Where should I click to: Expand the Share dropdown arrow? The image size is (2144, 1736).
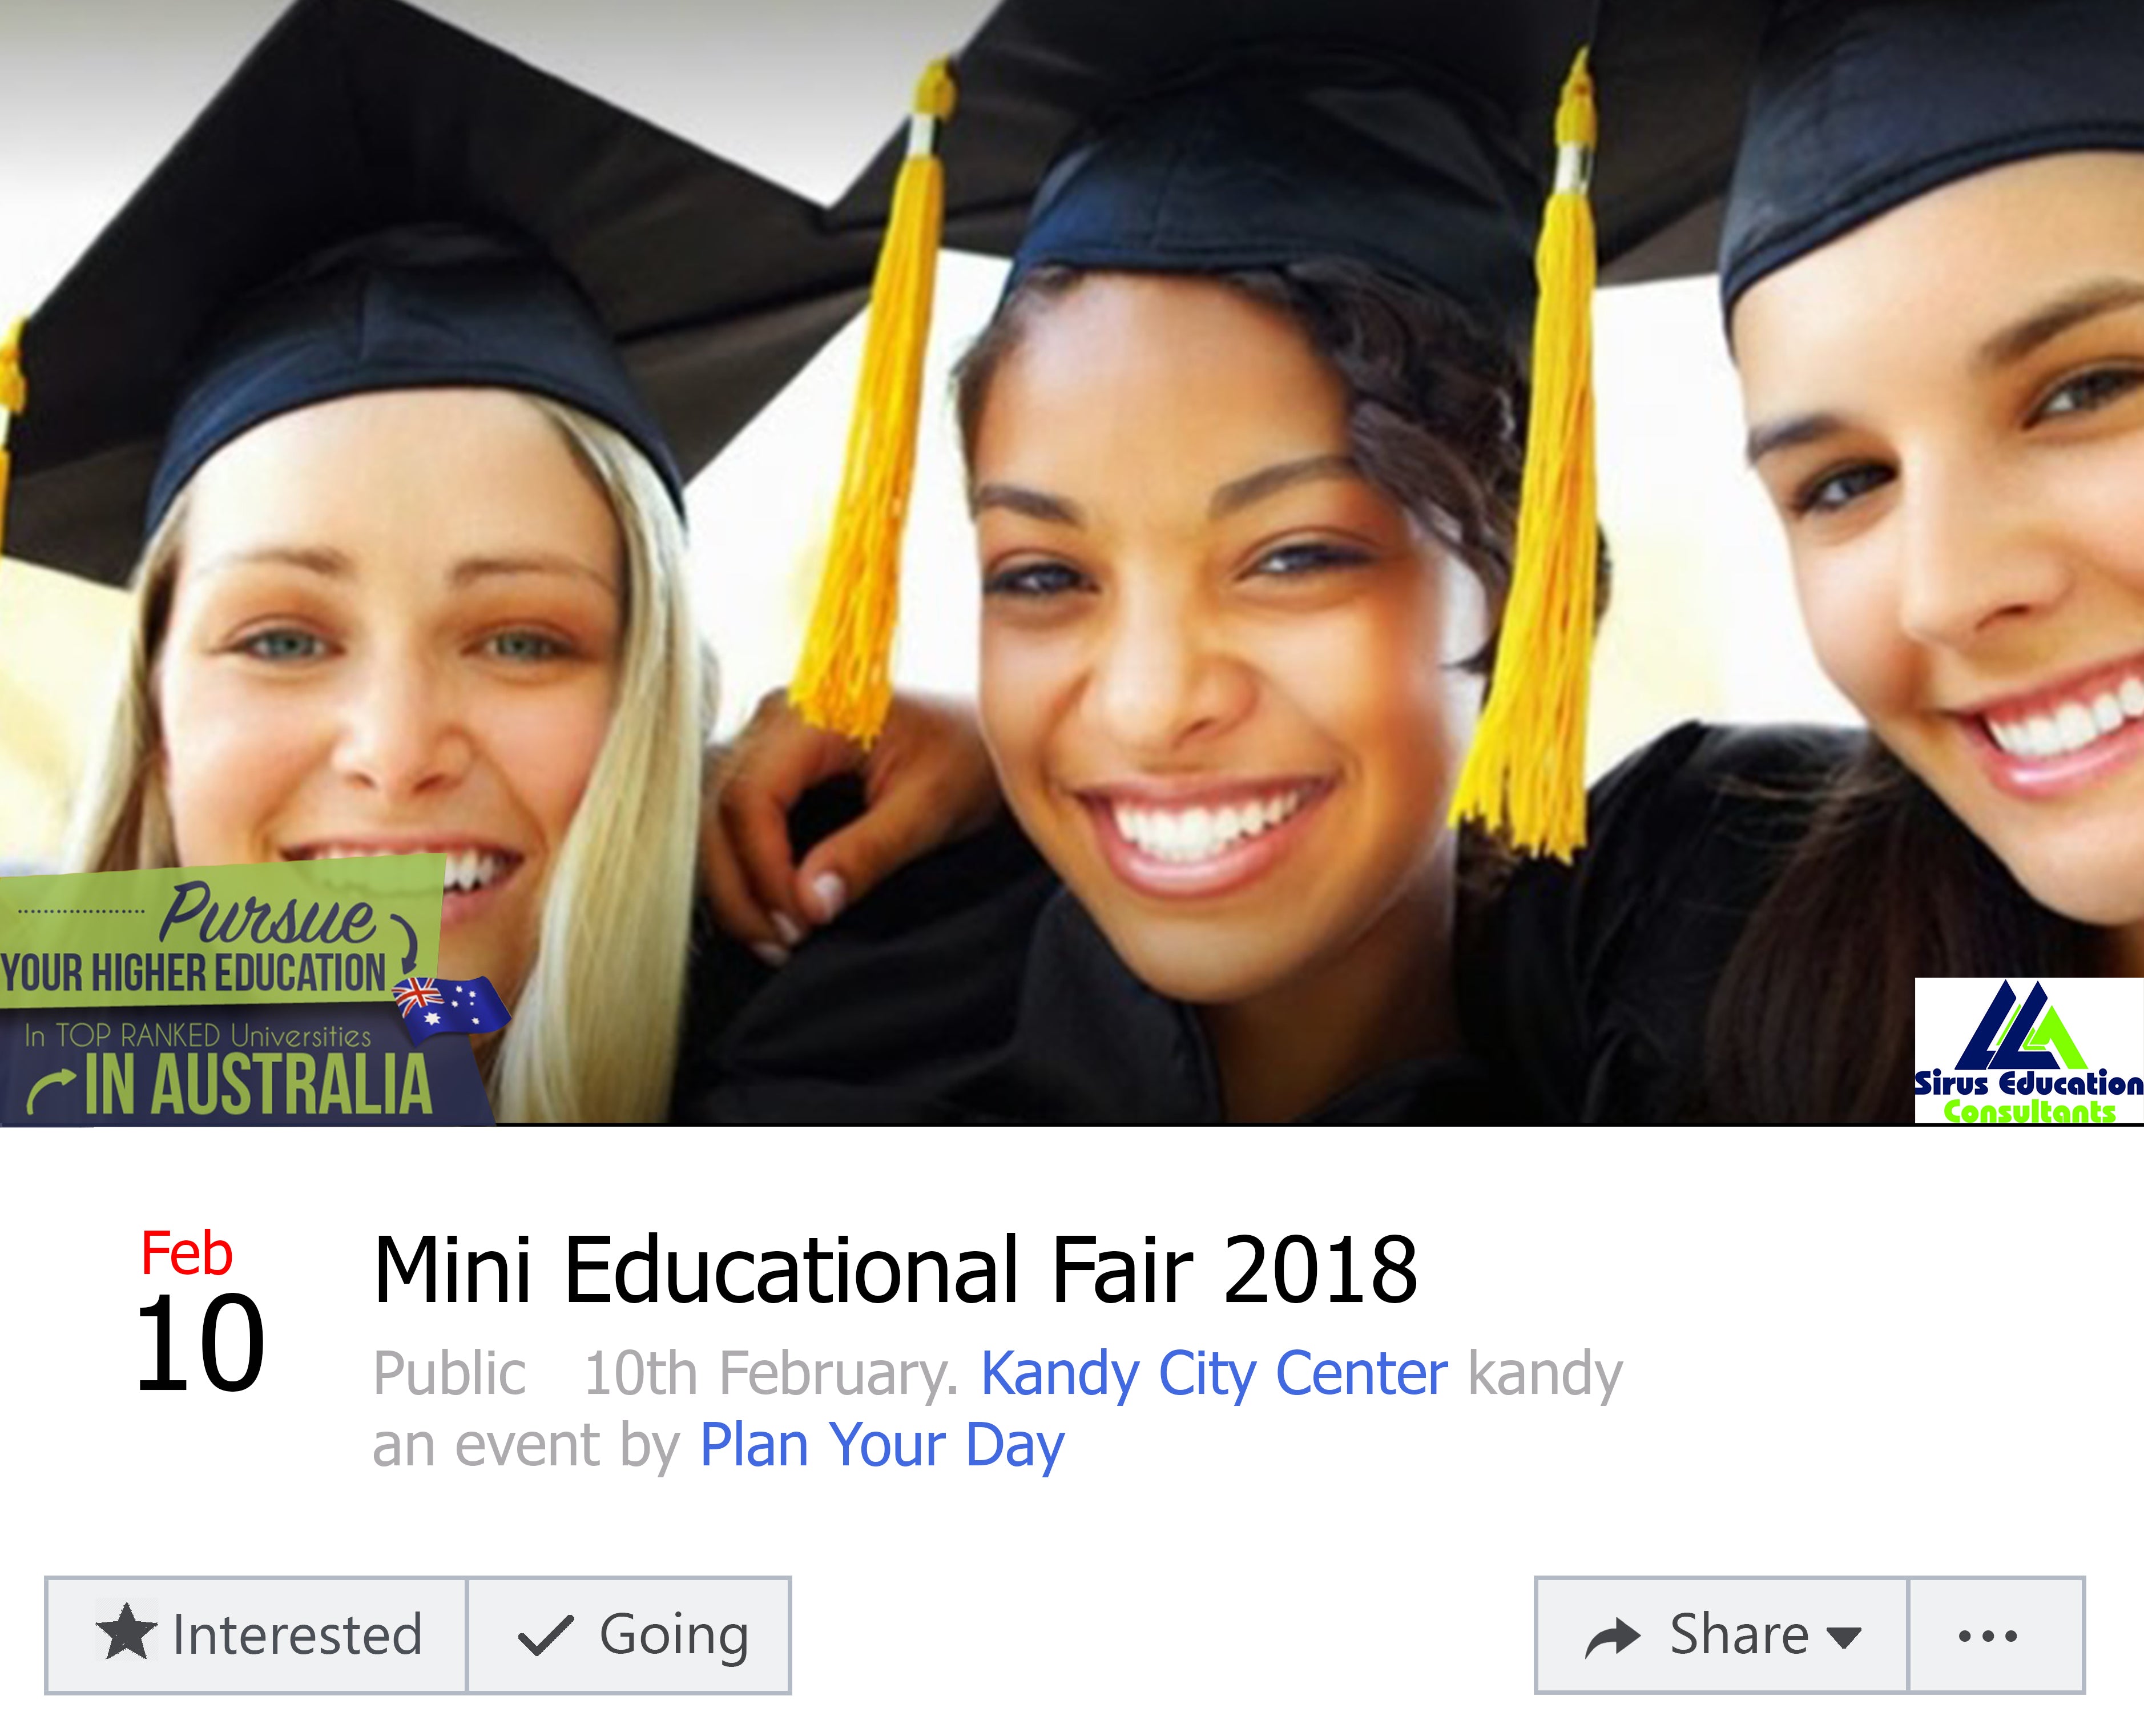(x=1843, y=1638)
